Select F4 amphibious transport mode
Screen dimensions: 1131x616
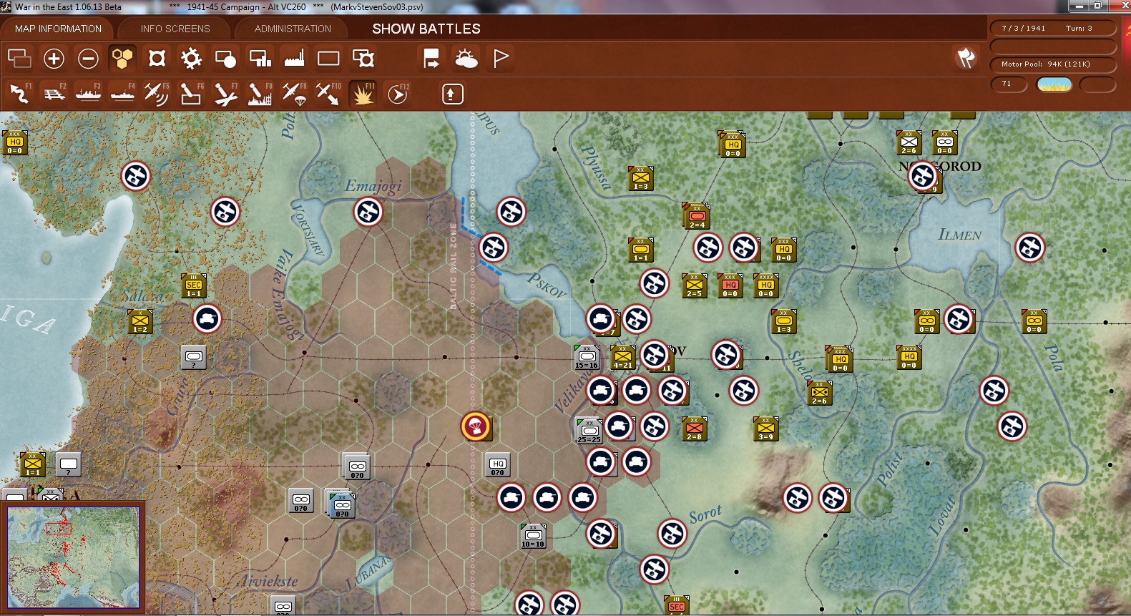123,94
